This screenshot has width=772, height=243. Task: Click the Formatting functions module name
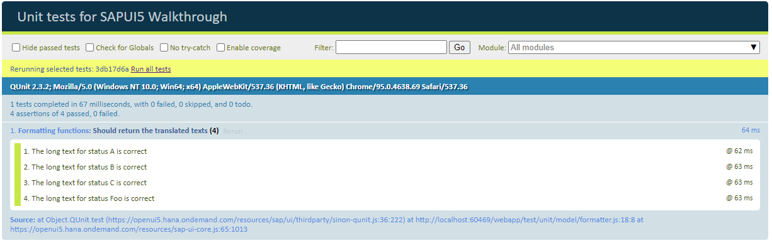54,131
